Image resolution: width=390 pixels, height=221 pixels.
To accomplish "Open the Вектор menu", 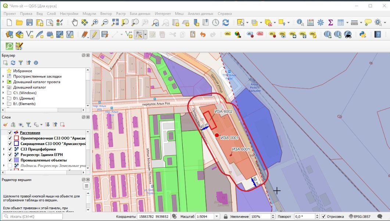I will pos(106,13).
